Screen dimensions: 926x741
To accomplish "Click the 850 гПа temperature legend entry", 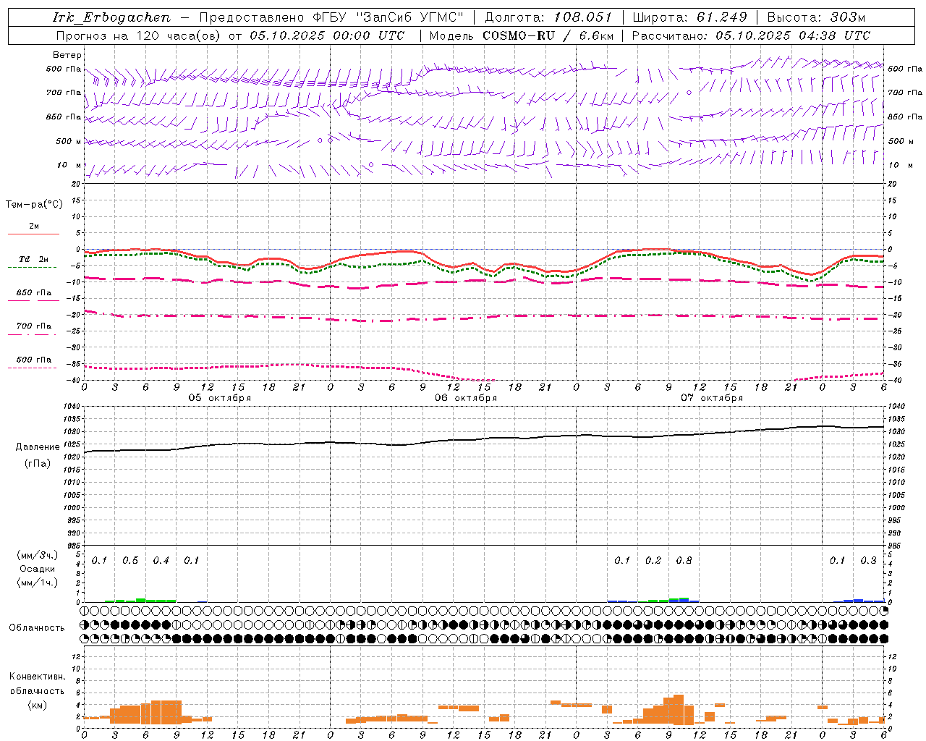I will click(34, 293).
